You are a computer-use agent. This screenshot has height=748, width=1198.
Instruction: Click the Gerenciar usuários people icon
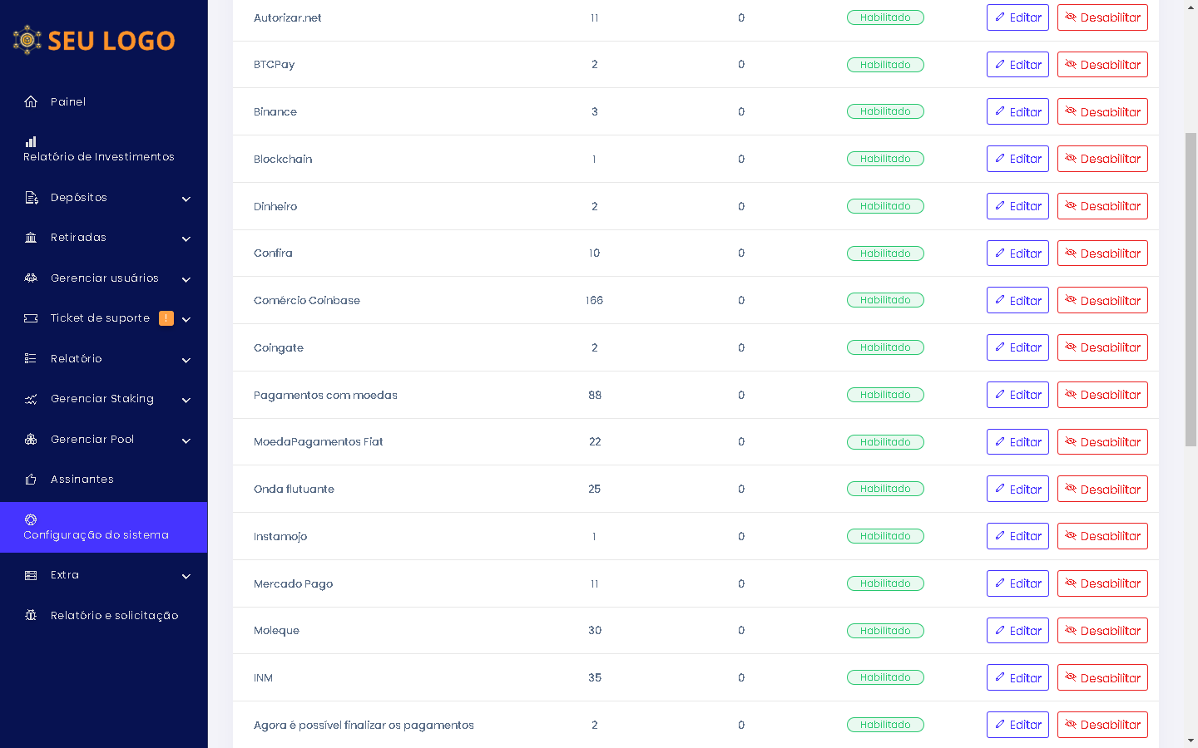(x=31, y=278)
